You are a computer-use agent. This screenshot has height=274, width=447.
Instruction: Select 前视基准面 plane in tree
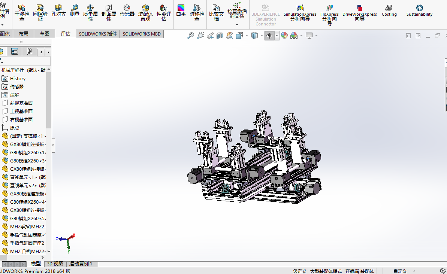click(21, 103)
